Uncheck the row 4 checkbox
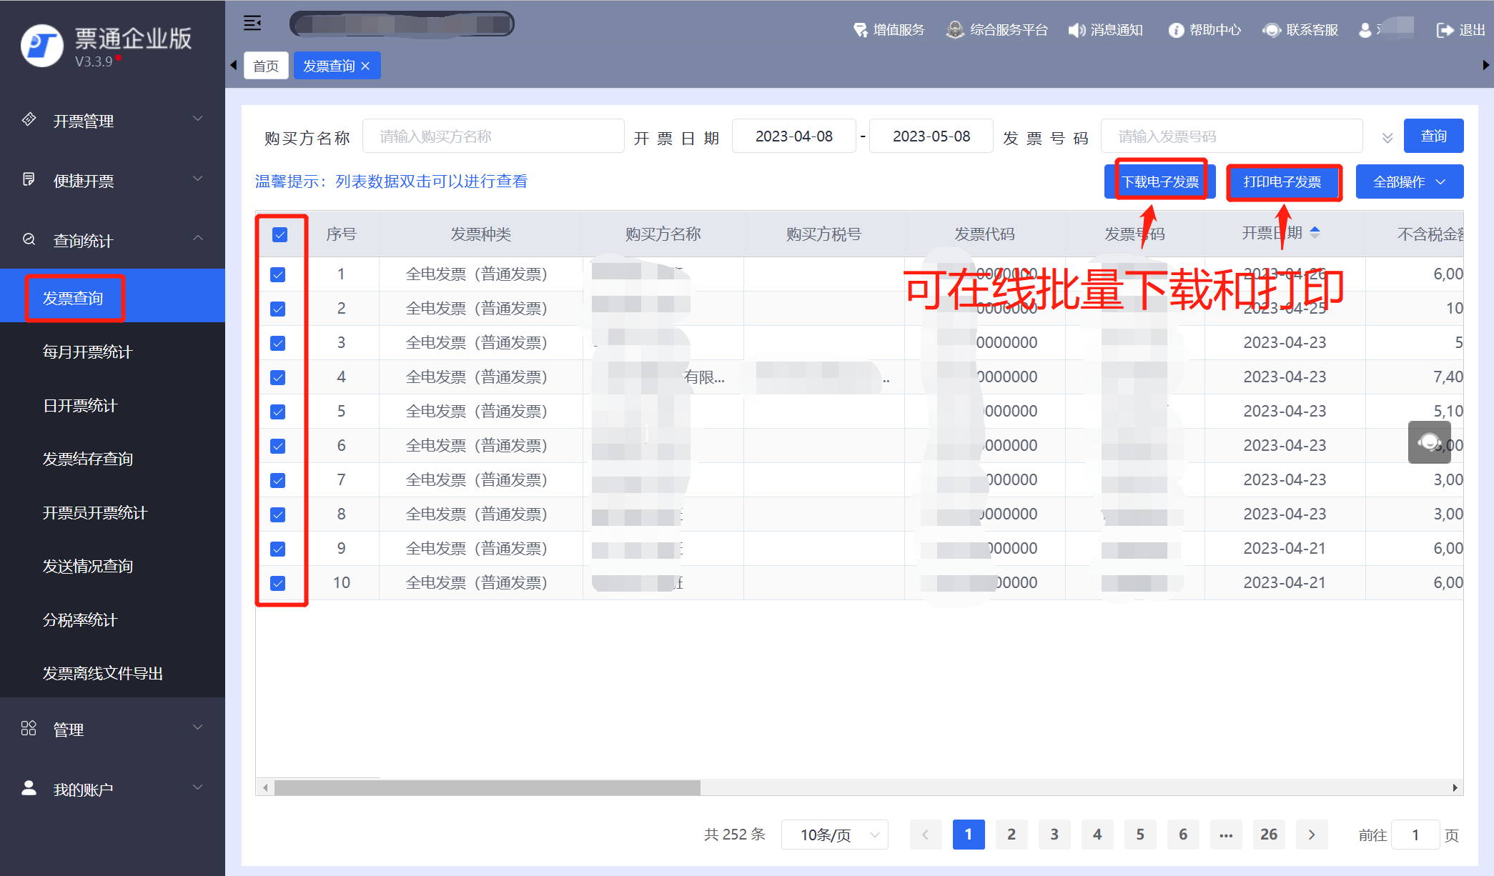Viewport: 1494px width, 876px height. click(x=278, y=377)
